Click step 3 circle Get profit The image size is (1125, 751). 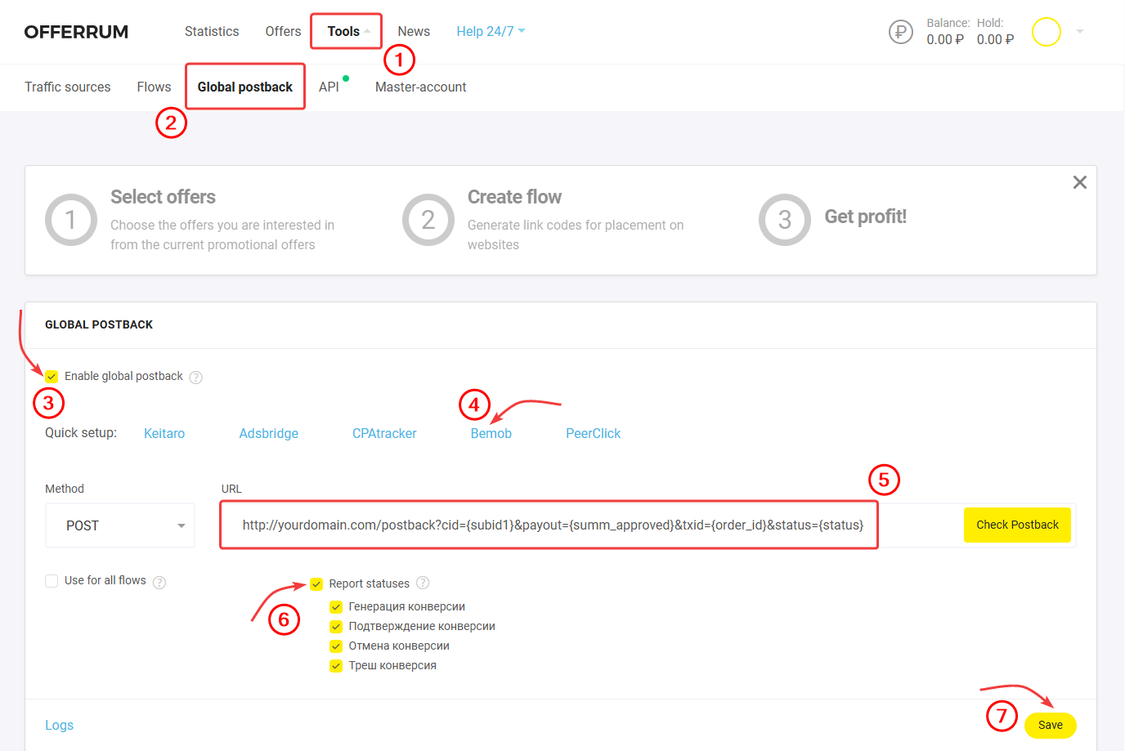[785, 220]
